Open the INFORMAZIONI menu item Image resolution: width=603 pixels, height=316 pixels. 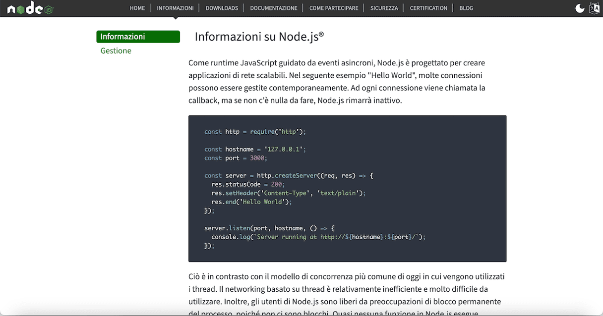click(175, 8)
